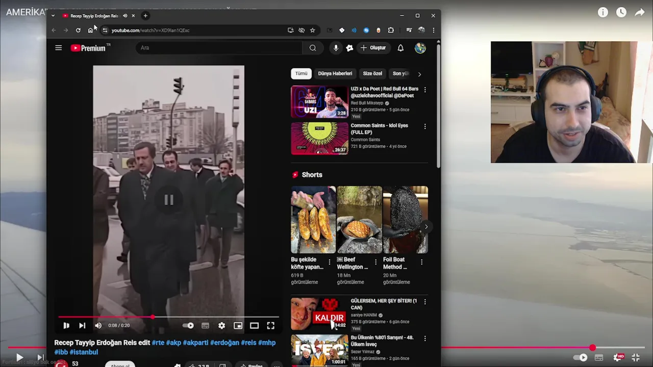Skip to next video in player
The image size is (653, 367).
click(x=82, y=325)
